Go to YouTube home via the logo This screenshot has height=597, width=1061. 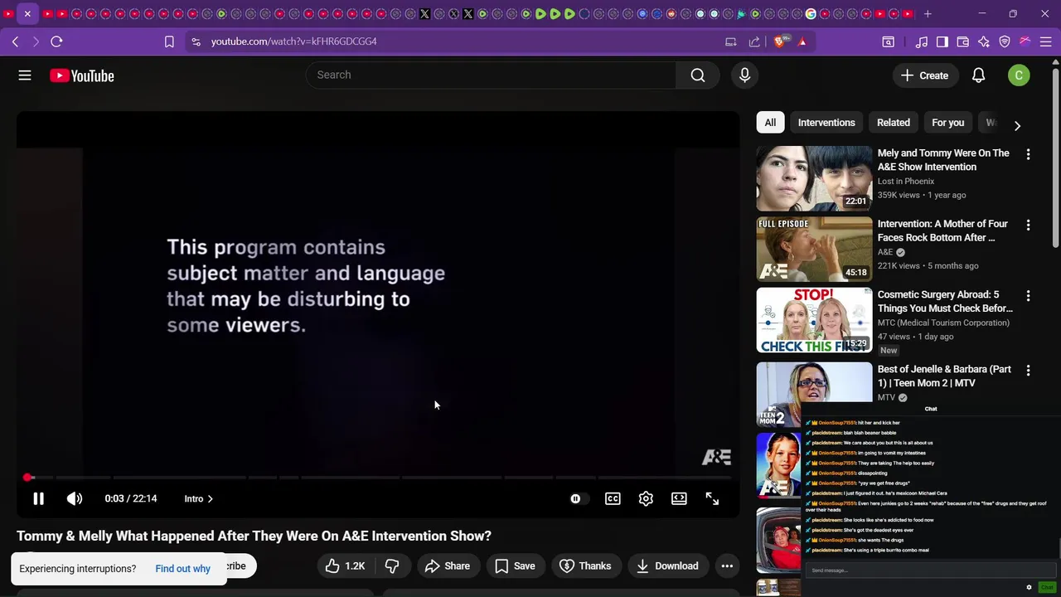[x=81, y=75]
